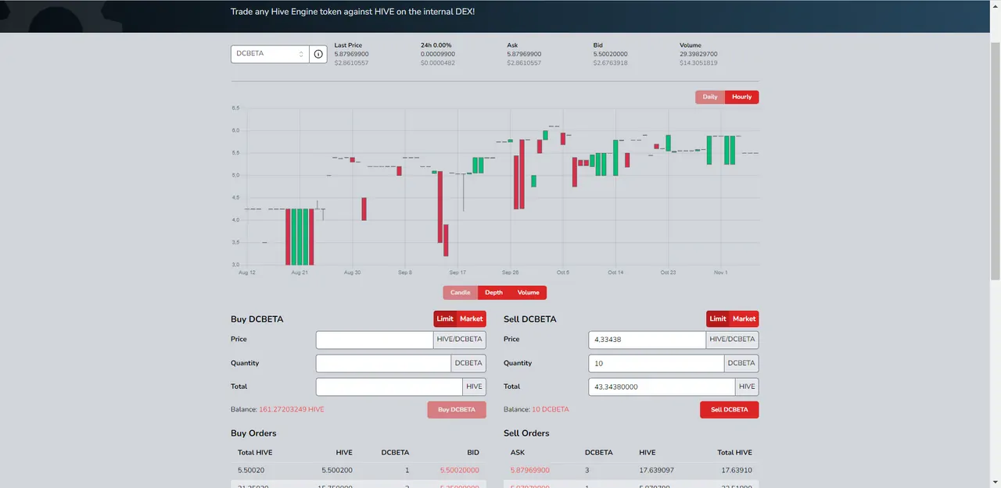Click the 161.27203249 HIVE balance link
The image size is (1001, 488).
292,409
